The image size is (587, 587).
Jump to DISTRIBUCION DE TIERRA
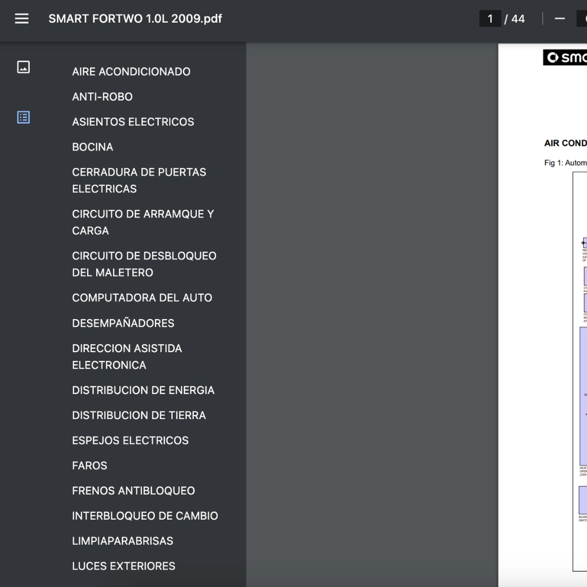coord(139,415)
